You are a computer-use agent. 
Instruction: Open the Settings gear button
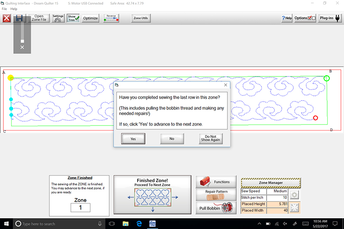pyautogui.click(x=58, y=18)
